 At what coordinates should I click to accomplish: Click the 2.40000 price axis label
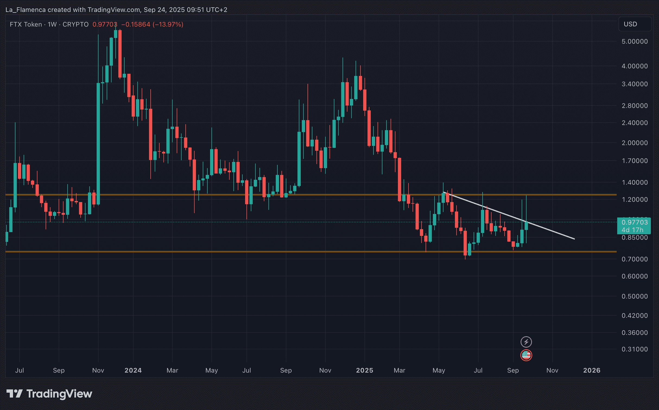tap(635, 123)
